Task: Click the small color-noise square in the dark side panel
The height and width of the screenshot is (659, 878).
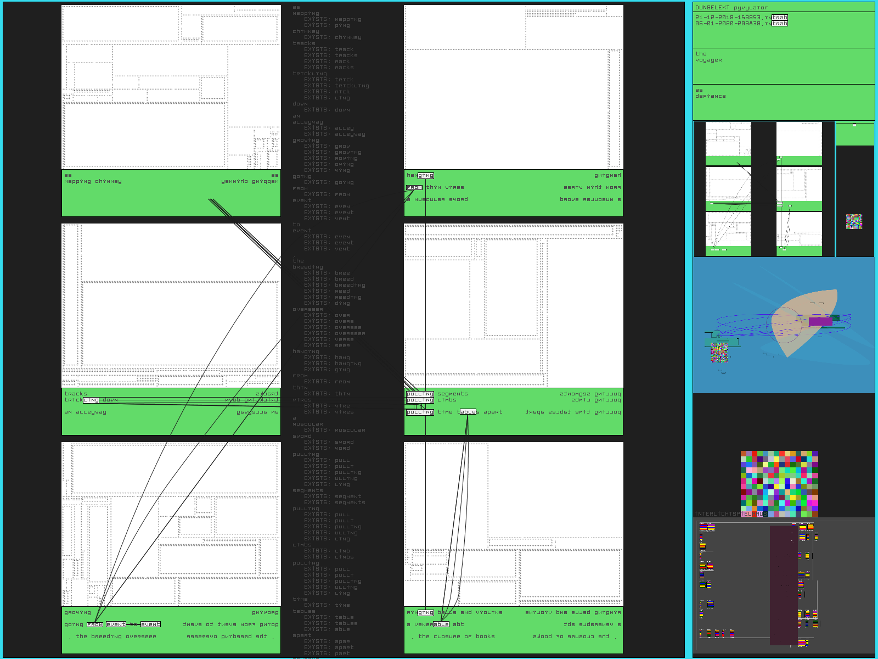Action: click(854, 221)
